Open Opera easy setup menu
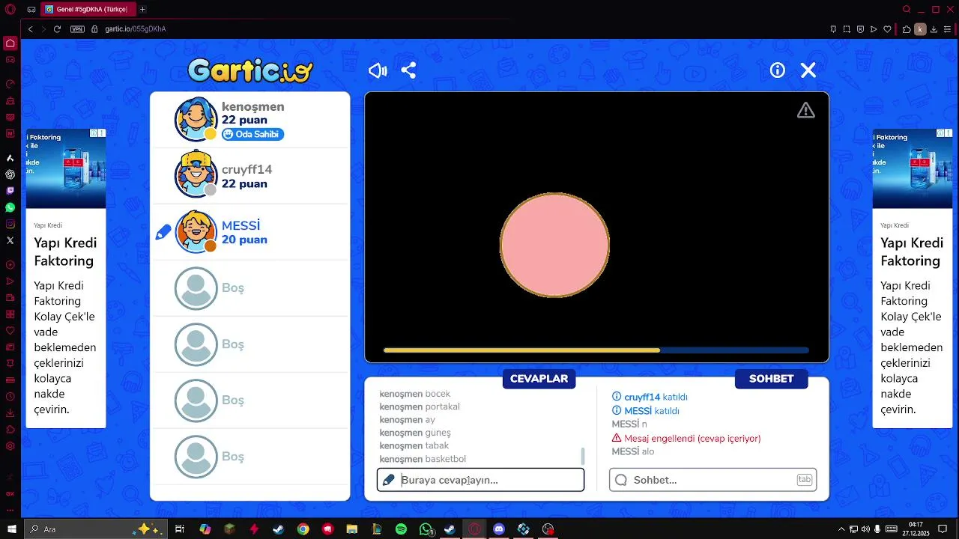This screenshot has height=539, width=959. [949, 29]
